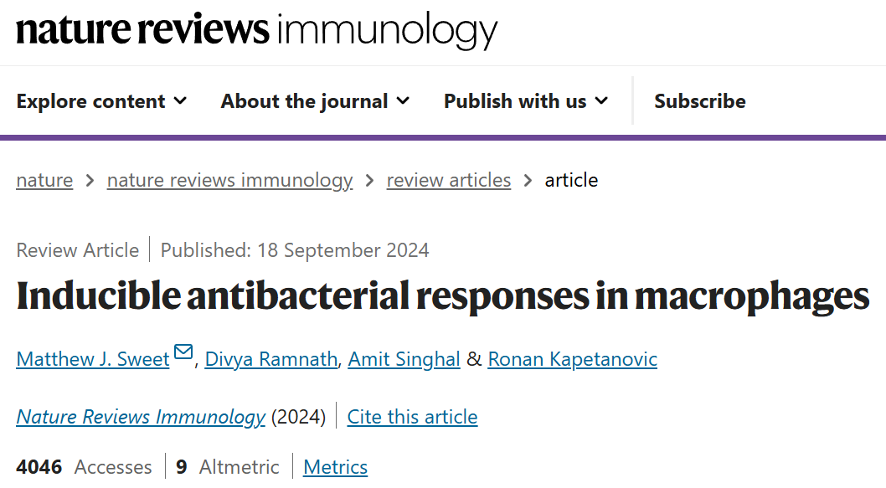Open the Publish with us menu
Screen dimensions: 886x488
(515, 101)
